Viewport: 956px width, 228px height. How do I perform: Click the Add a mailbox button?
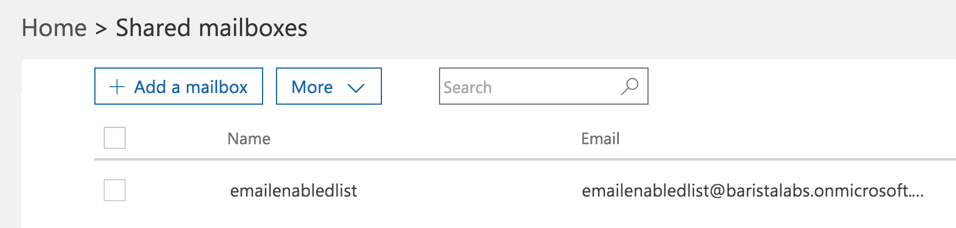coord(179,86)
